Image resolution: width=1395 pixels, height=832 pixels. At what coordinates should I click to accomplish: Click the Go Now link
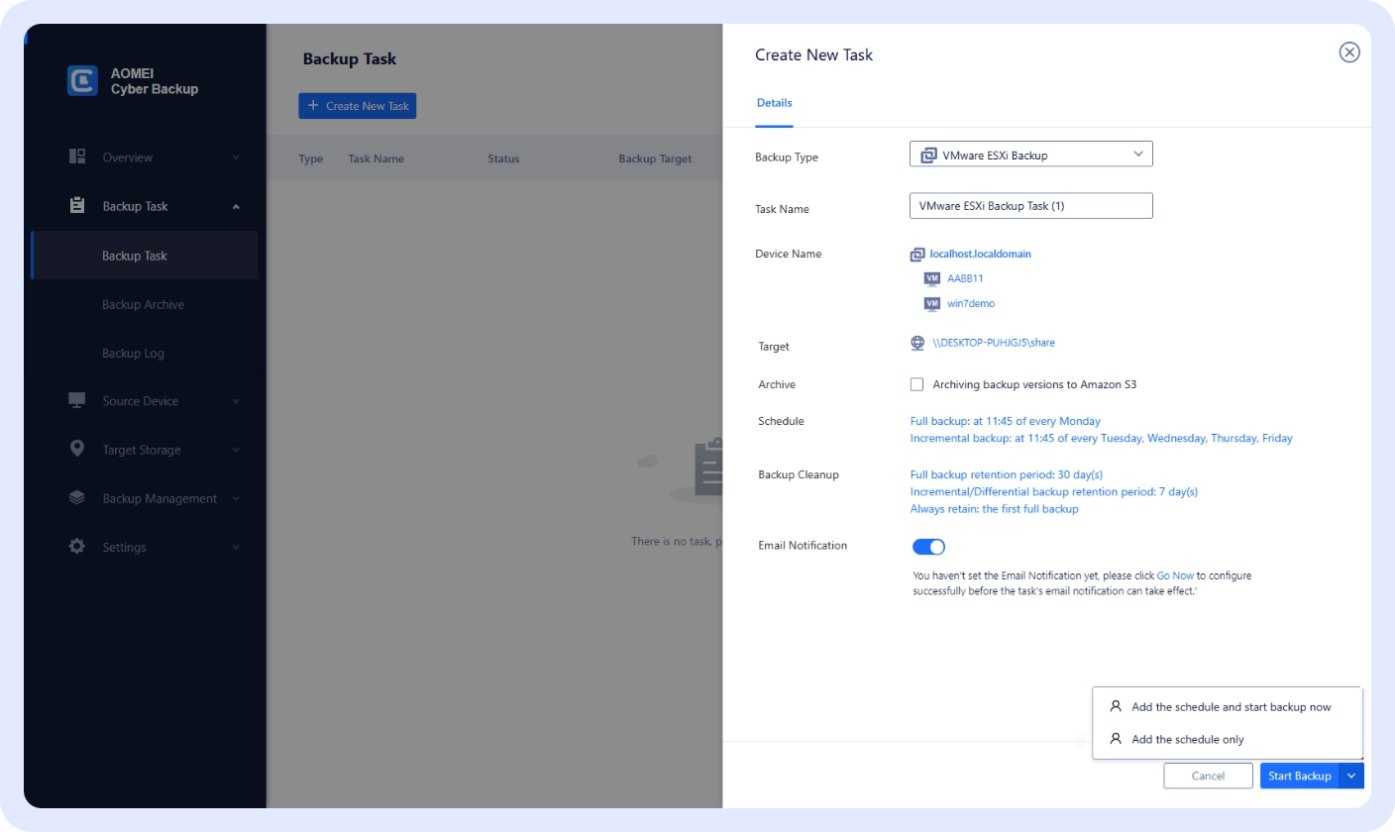point(1174,574)
